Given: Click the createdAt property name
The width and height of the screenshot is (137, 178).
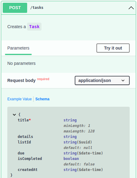Looking at the screenshot, I should point(27,170).
